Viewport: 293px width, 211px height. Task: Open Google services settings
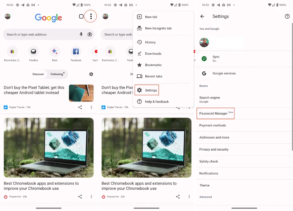(244, 74)
